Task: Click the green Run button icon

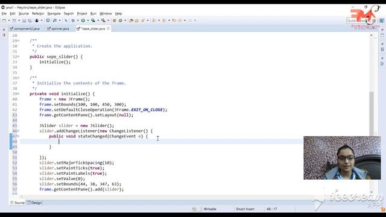Action: coord(83,20)
